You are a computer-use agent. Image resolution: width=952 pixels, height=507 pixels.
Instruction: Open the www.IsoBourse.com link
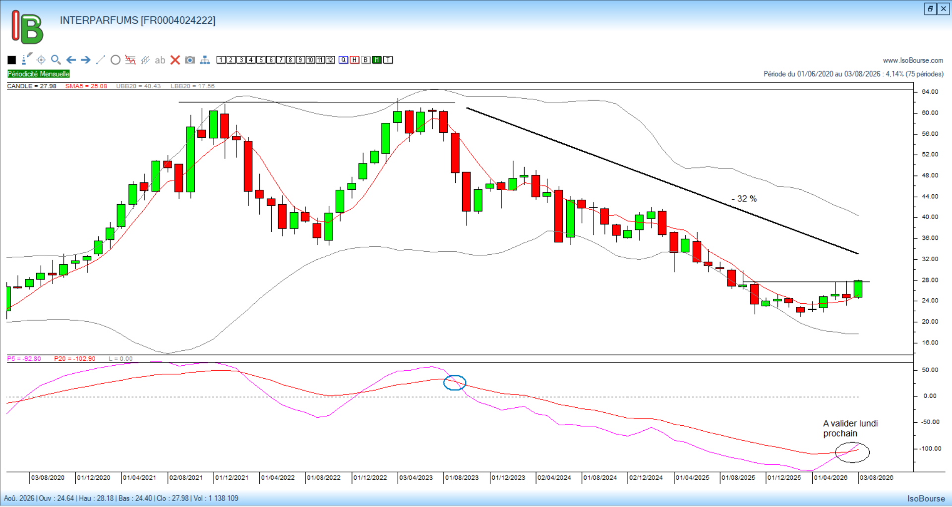[x=913, y=60]
